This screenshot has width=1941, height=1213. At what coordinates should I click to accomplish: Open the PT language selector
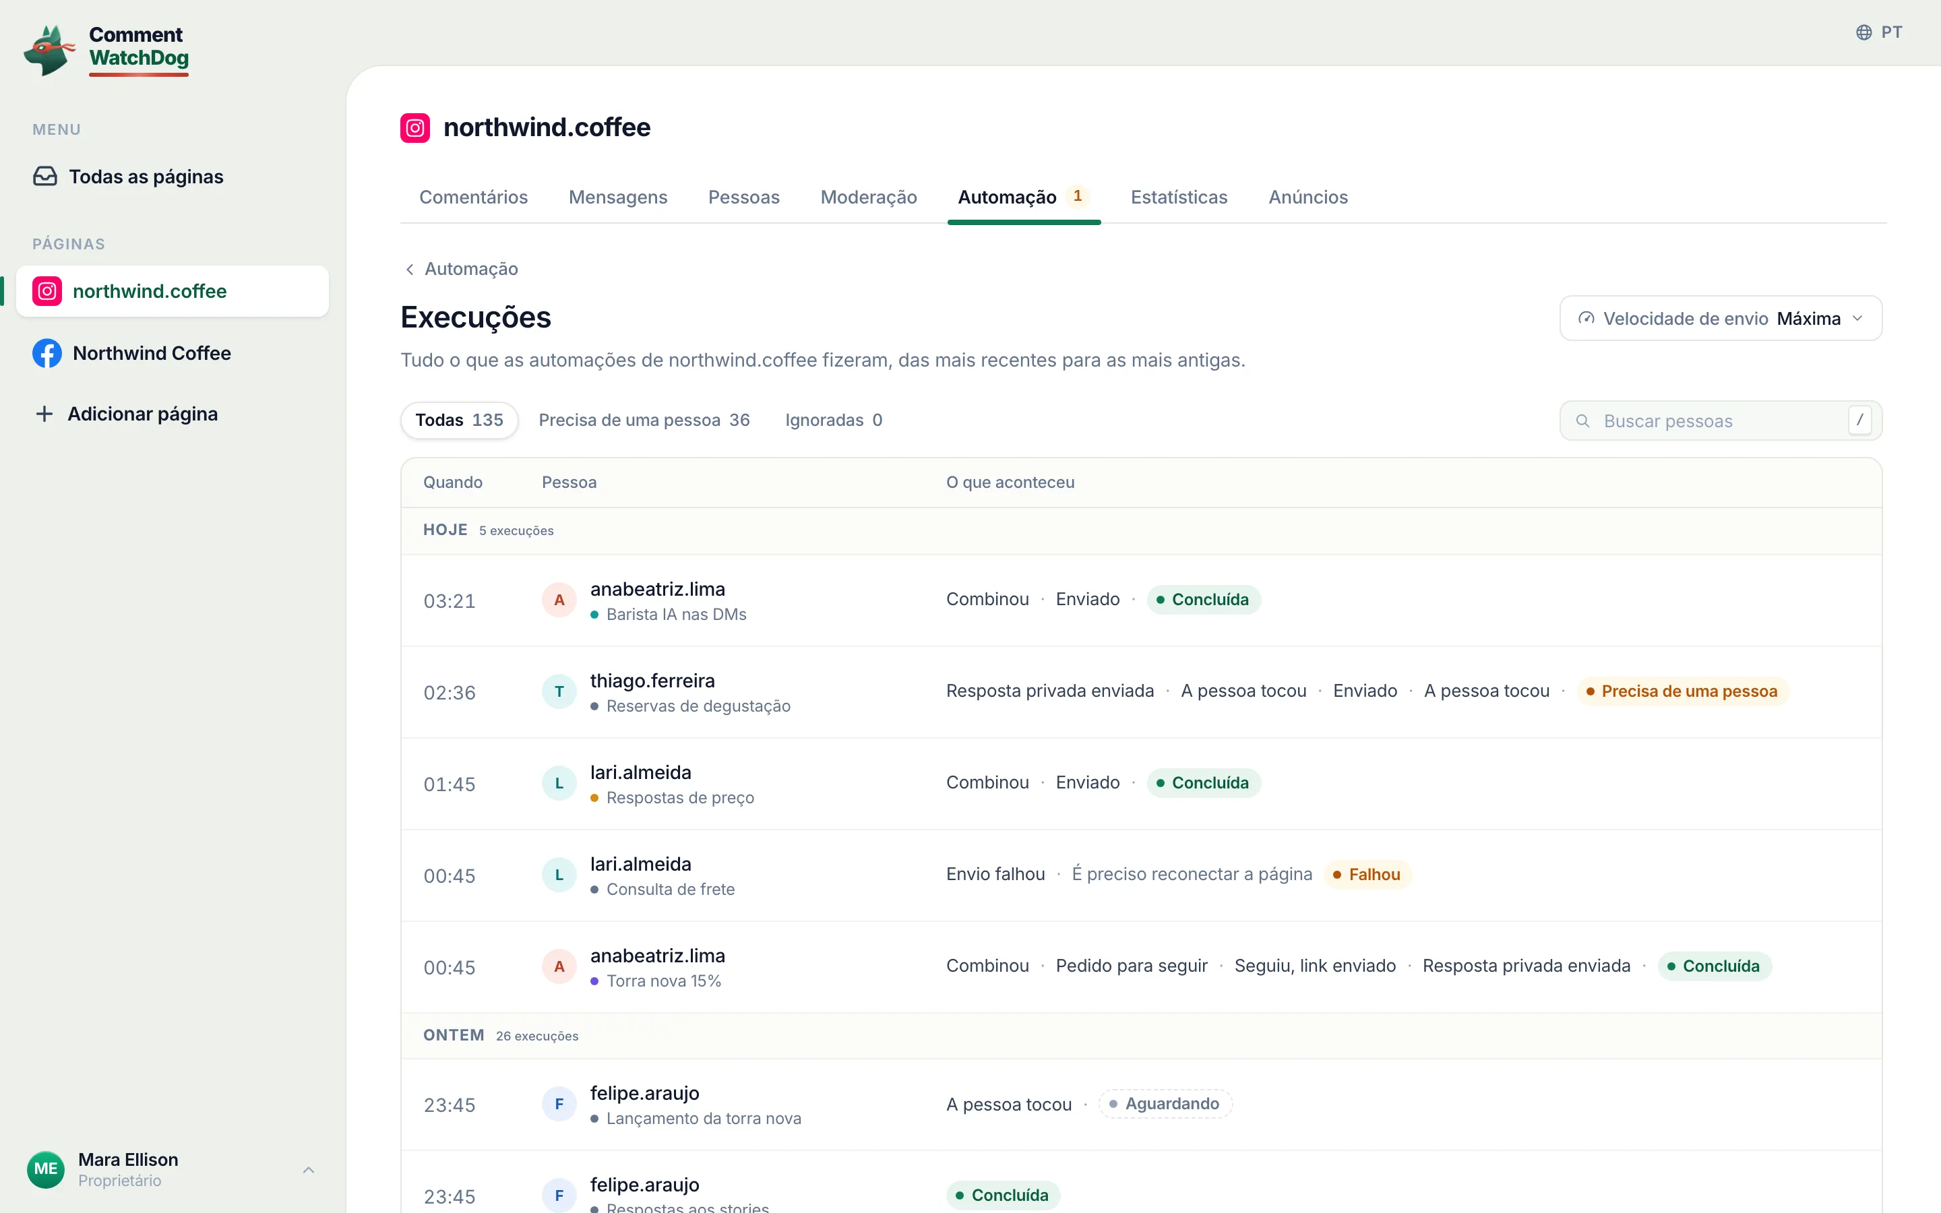(1879, 32)
